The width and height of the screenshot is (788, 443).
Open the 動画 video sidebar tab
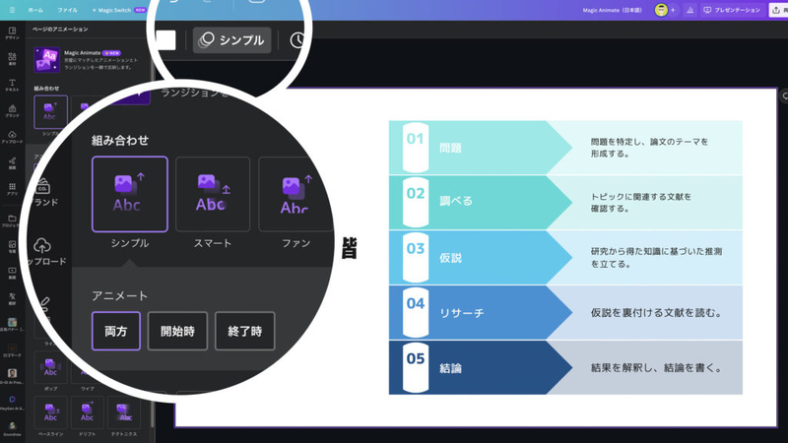click(x=12, y=274)
